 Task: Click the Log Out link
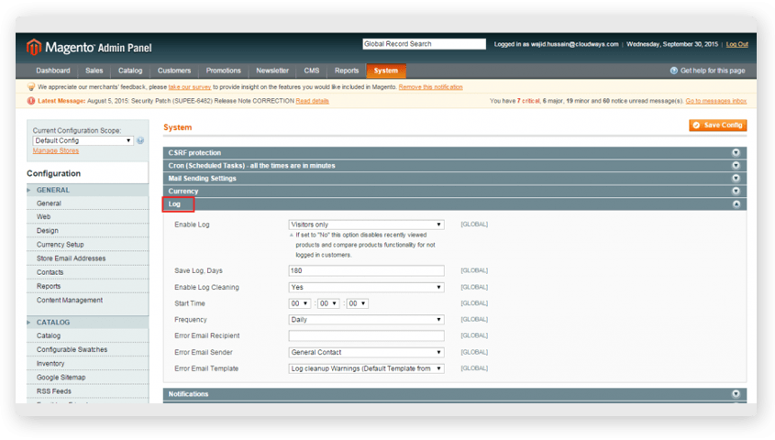(737, 44)
